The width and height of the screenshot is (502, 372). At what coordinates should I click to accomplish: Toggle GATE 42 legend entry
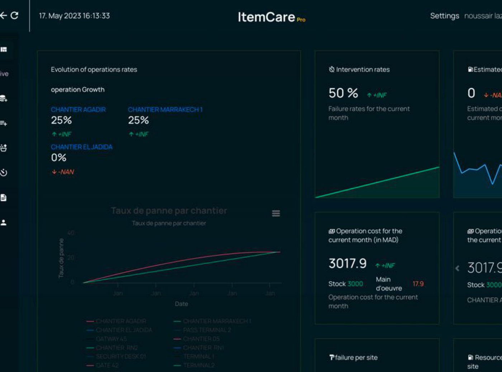[102, 366]
